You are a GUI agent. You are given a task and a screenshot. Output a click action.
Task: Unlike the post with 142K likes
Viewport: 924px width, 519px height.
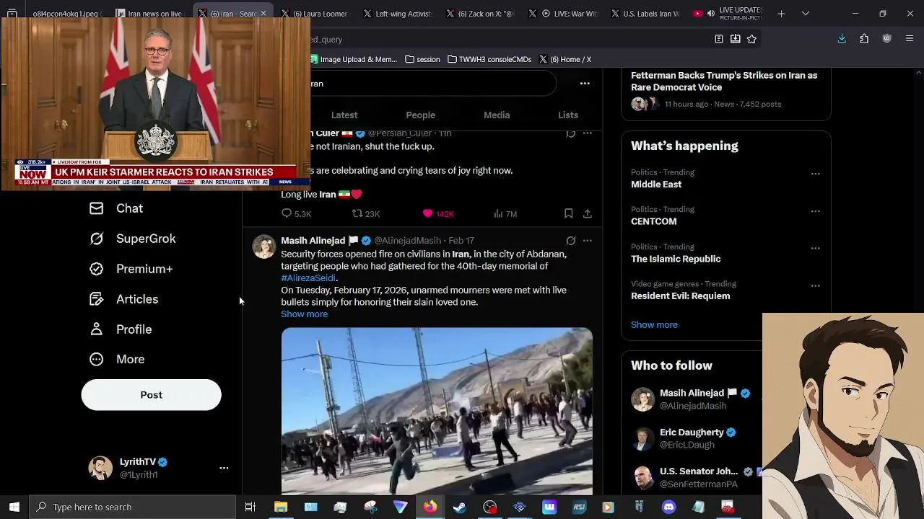(x=437, y=213)
